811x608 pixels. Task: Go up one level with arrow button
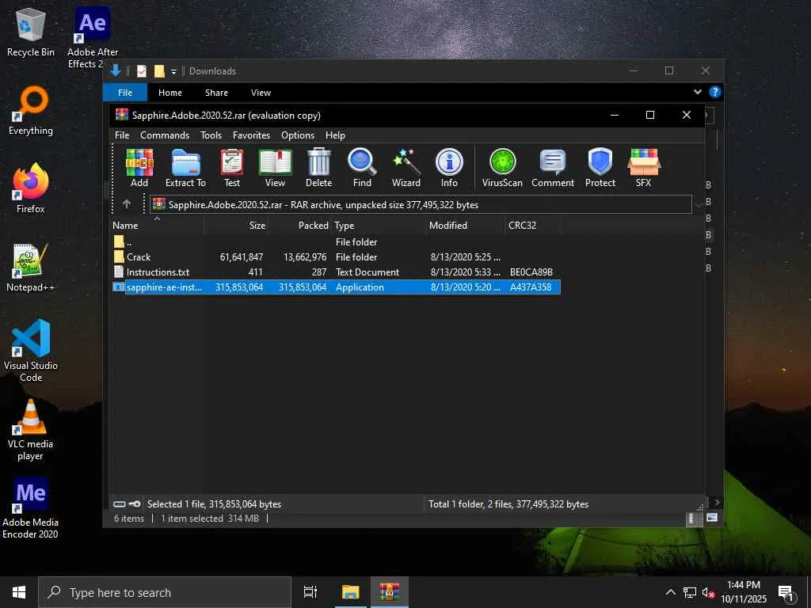point(126,204)
